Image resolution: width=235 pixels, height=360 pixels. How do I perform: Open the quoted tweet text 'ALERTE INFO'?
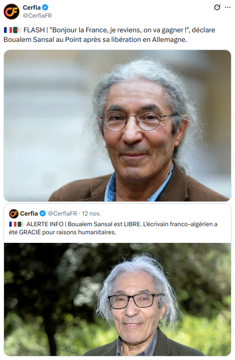tap(113, 228)
